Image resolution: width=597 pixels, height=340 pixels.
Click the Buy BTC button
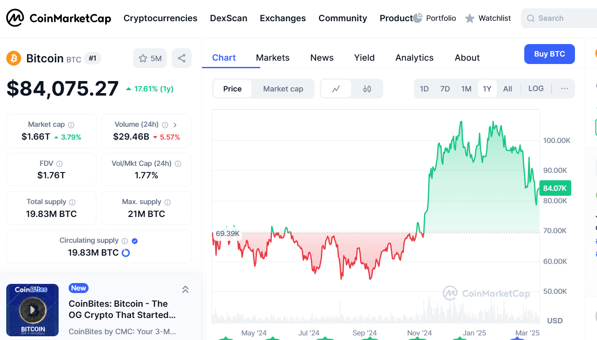549,54
